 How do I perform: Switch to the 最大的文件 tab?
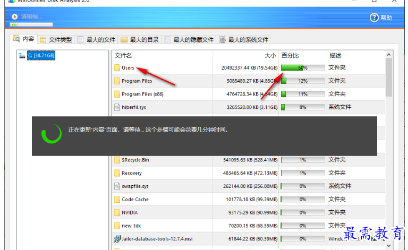tap(97, 40)
